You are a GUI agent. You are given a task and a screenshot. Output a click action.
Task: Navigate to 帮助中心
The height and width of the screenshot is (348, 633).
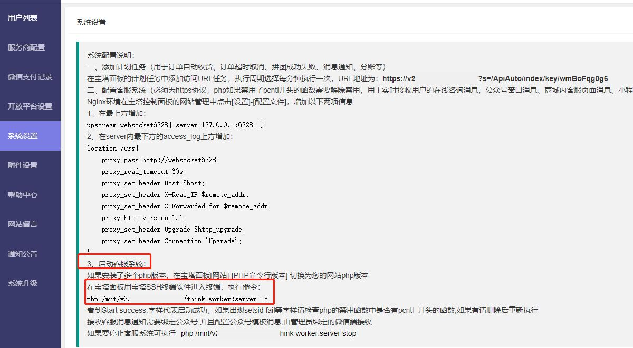point(23,195)
